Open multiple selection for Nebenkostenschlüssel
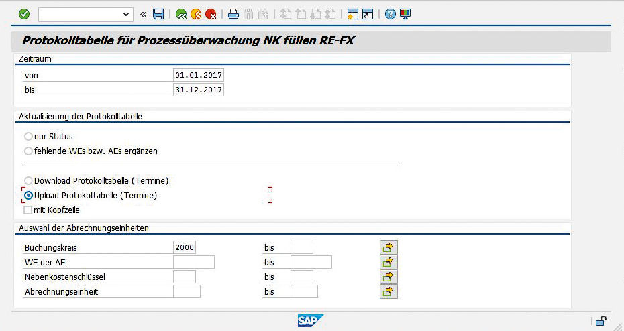The height and width of the screenshot is (331, 624). point(388,277)
